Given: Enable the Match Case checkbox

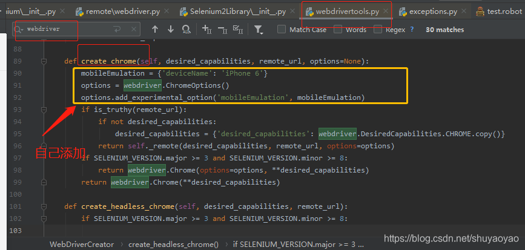Looking at the screenshot, I should coord(282,30).
